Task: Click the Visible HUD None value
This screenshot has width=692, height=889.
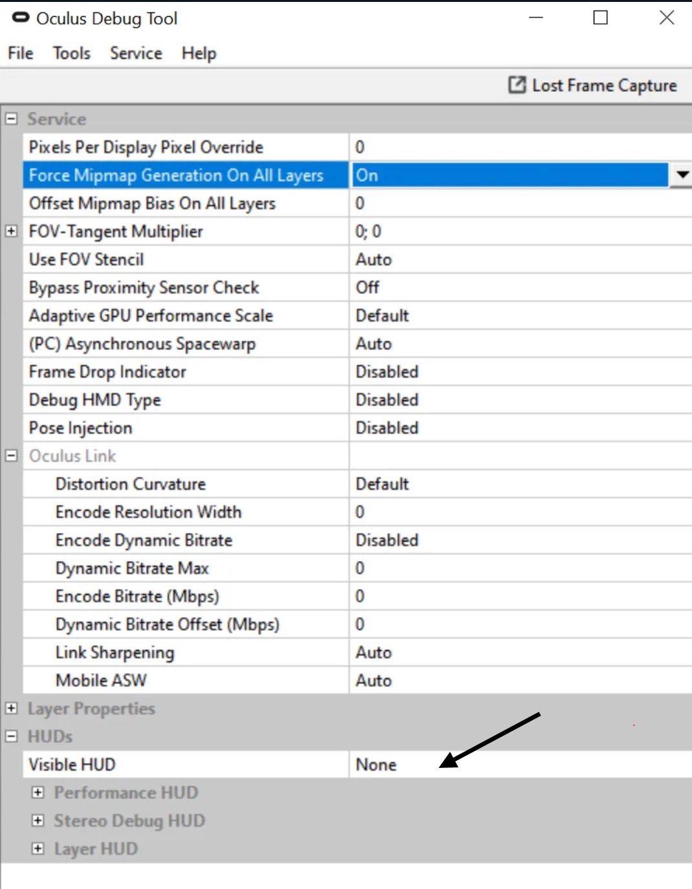Action: pyautogui.click(x=521, y=765)
